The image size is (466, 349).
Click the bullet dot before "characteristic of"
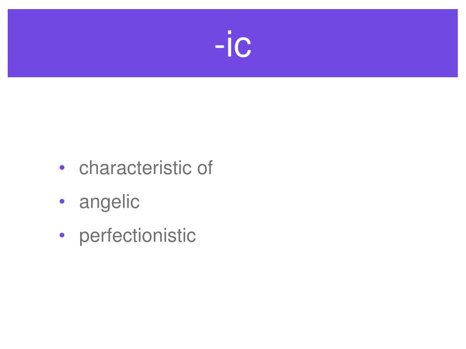coord(62,168)
